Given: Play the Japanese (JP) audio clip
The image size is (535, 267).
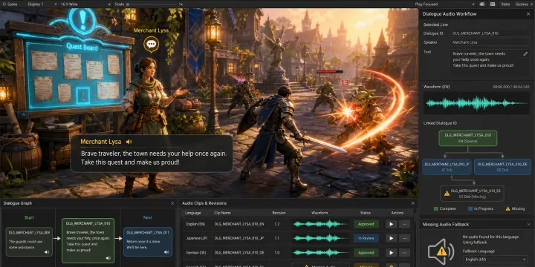Looking at the screenshot, I should (391, 238).
